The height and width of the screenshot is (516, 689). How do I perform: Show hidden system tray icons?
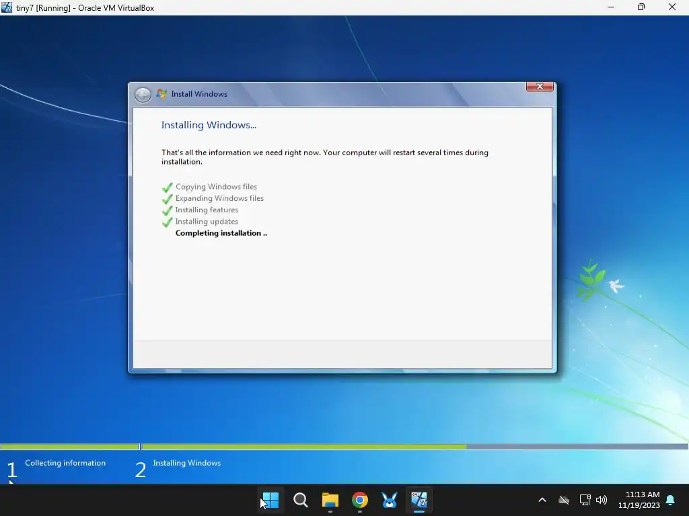tap(542, 500)
